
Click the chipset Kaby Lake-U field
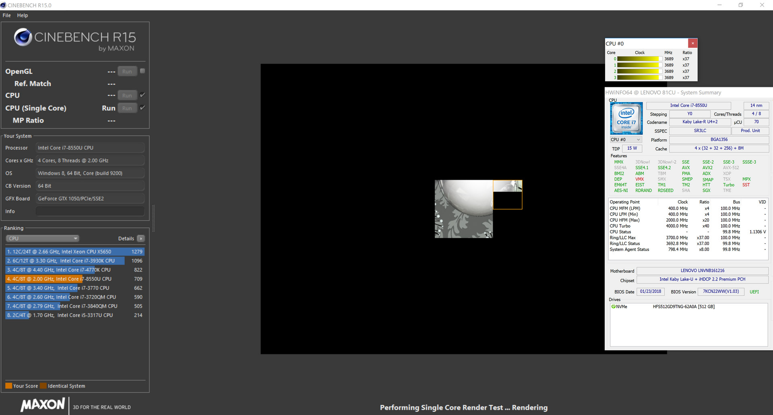[703, 279]
